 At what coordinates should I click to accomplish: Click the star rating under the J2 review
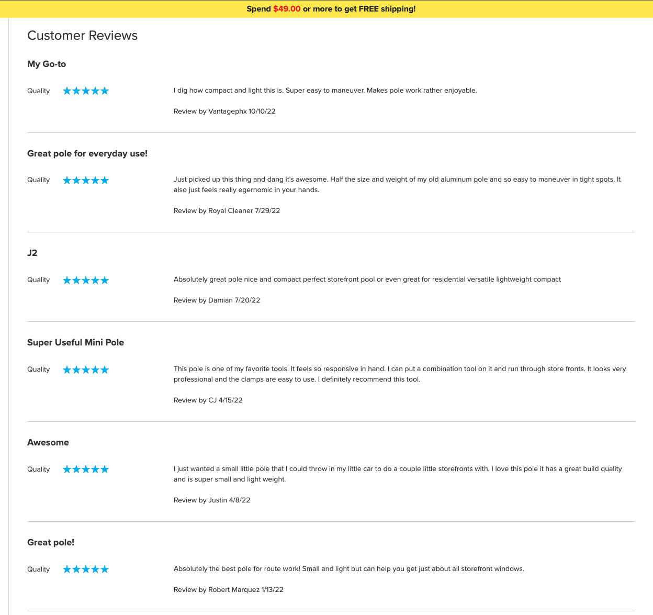[86, 281]
